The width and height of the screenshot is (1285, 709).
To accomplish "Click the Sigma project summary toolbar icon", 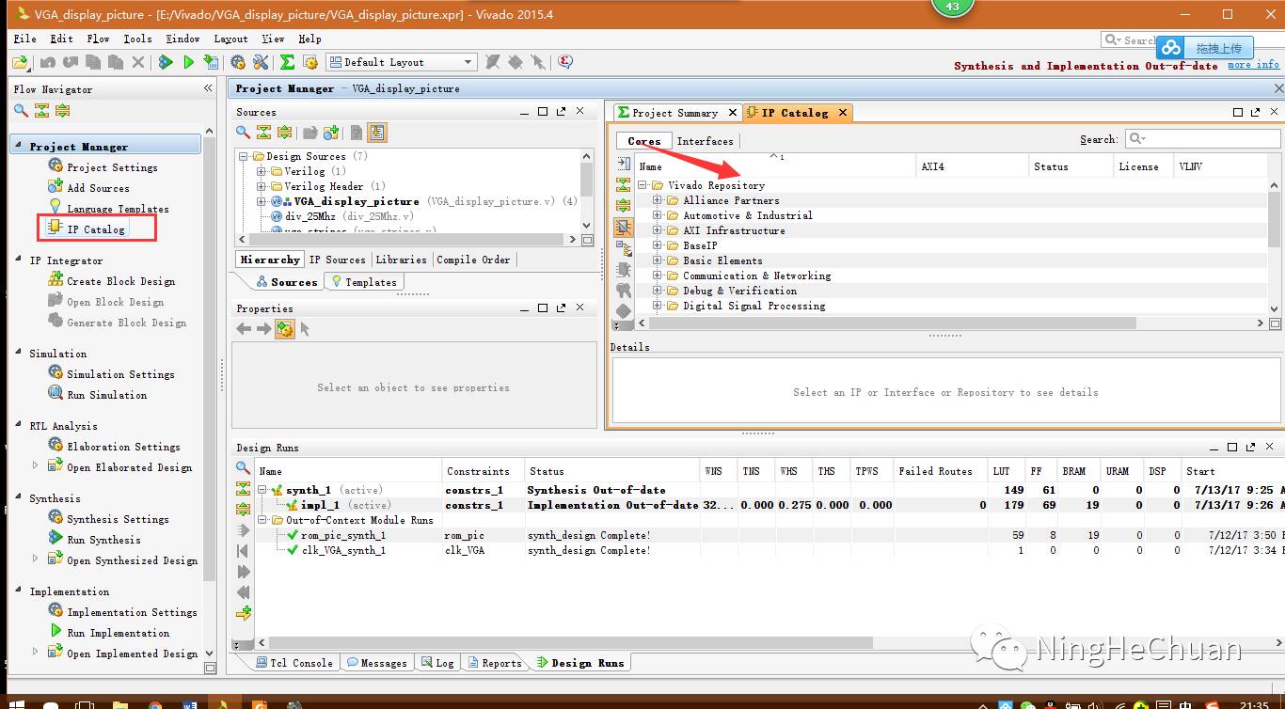I will tap(288, 62).
